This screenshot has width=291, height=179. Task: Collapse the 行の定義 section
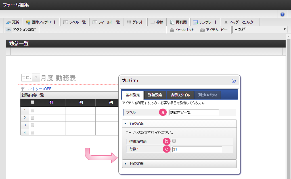click(x=179, y=124)
